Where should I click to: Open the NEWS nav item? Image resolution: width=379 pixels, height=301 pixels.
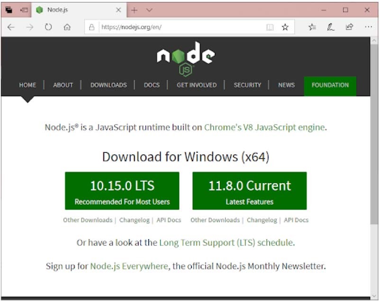point(287,85)
